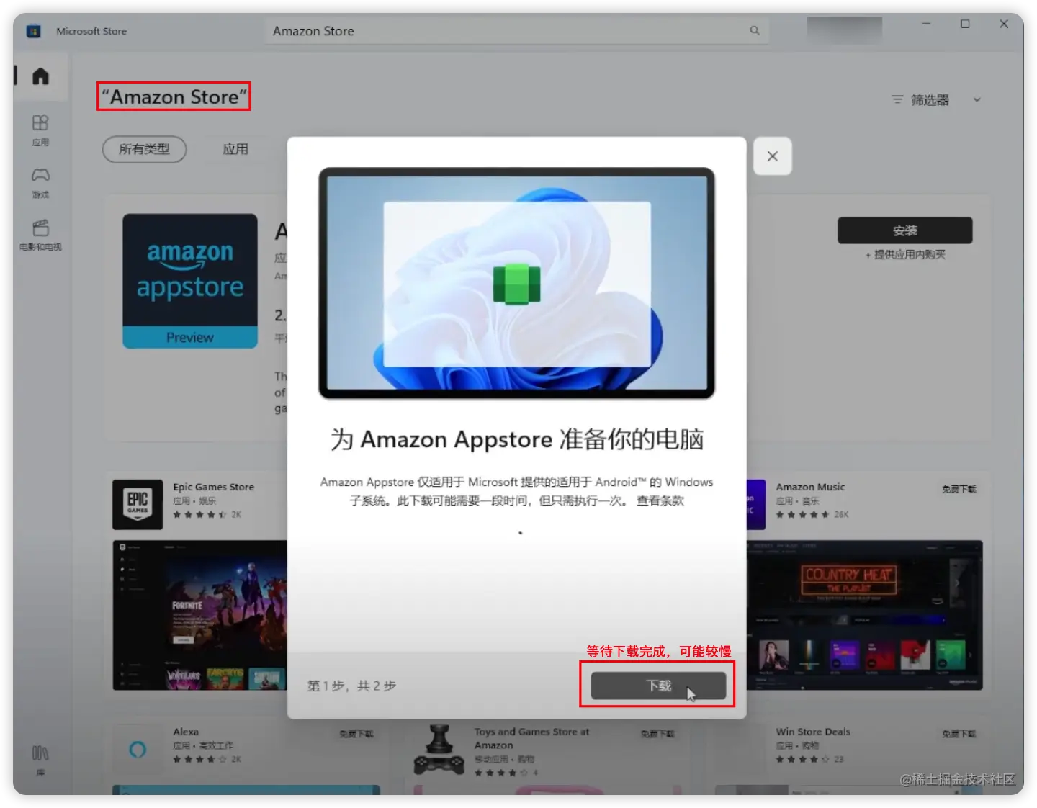Click 免费下载 next to Win Store Deals

click(959, 734)
